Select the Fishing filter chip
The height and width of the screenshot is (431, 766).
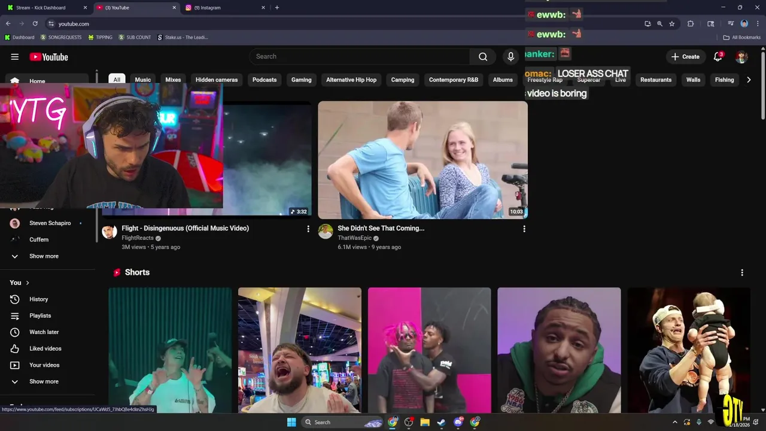pos(724,80)
